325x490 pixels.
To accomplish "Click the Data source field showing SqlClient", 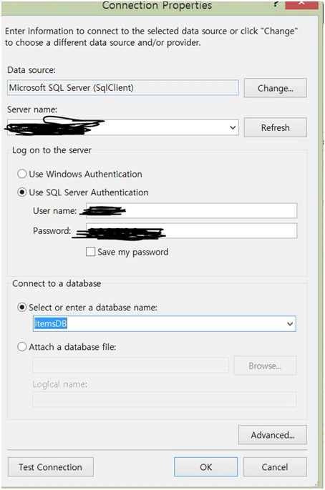I will [123, 88].
